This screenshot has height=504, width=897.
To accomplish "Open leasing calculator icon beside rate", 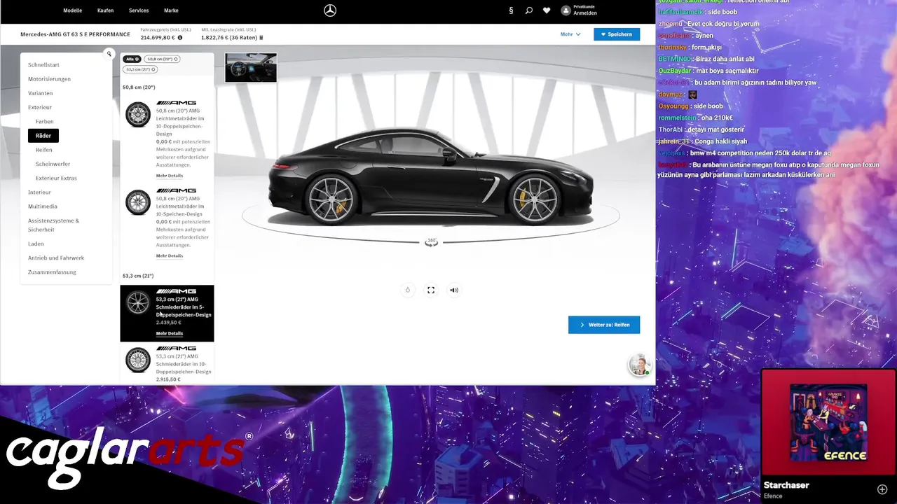I will click(x=261, y=38).
